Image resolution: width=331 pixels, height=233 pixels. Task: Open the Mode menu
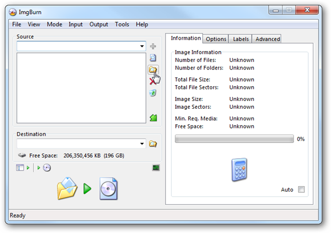[x=54, y=24]
